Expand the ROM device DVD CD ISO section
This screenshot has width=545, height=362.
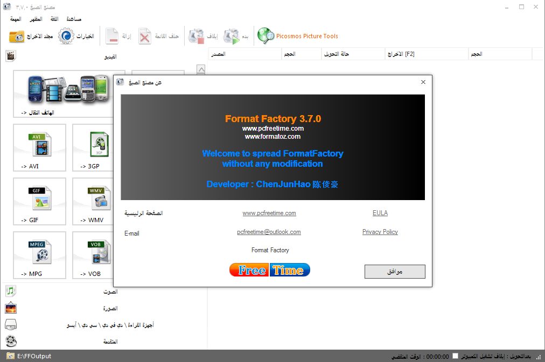(11, 324)
